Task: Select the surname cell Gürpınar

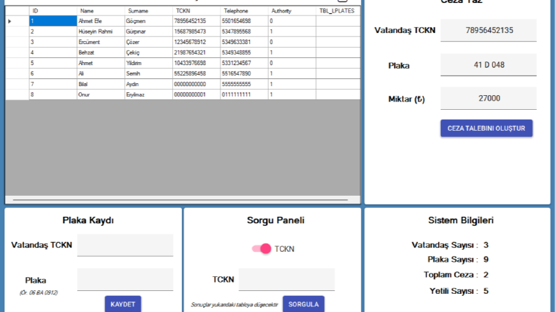Action: [x=148, y=31]
